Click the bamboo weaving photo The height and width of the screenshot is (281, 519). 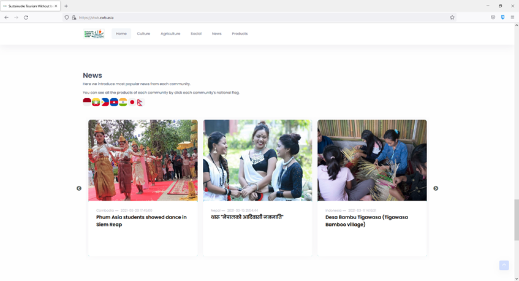pyautogui.click(x=372, y=160)
